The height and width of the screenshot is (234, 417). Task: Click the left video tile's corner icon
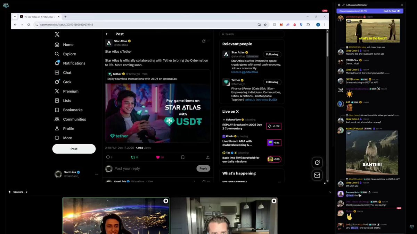click(x=166, y=201)
